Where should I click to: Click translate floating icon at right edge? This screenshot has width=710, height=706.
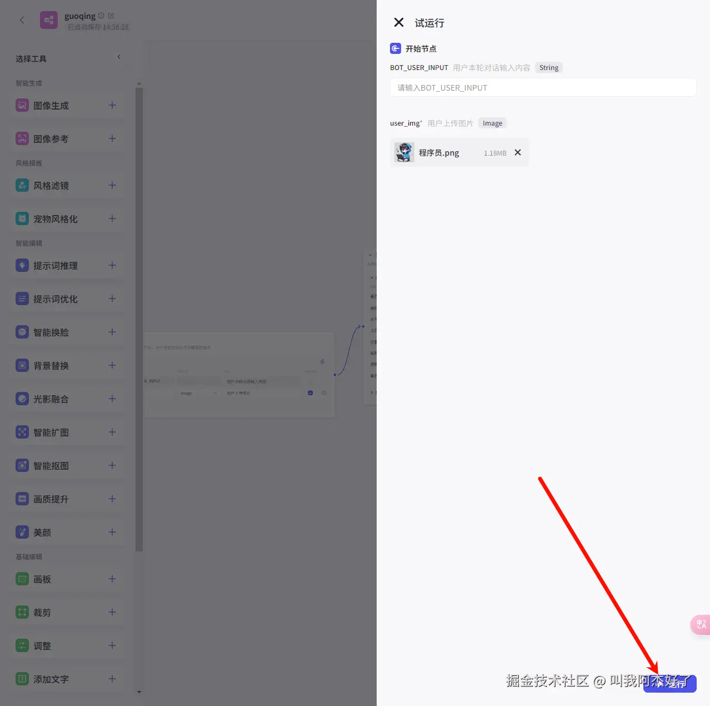point(701,624)
